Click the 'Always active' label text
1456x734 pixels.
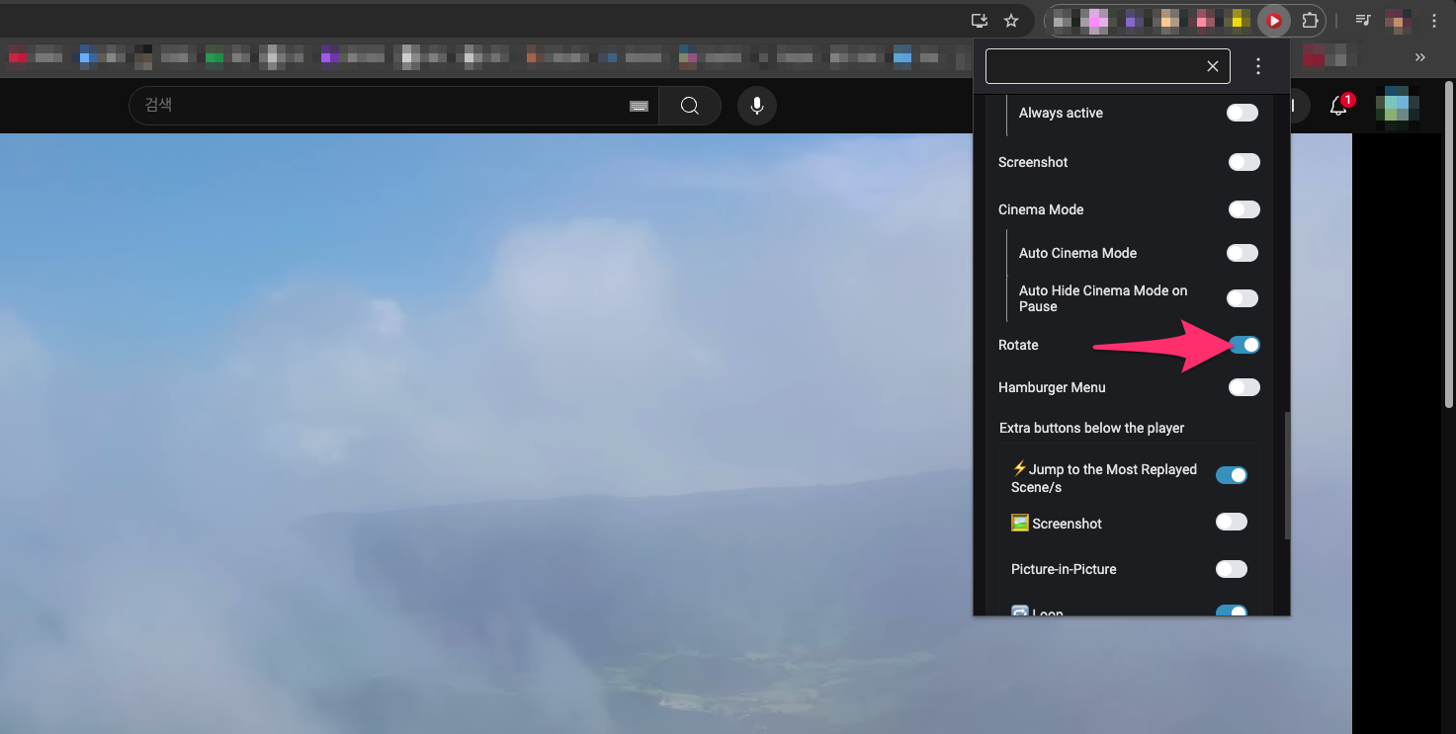[1061, 113]
